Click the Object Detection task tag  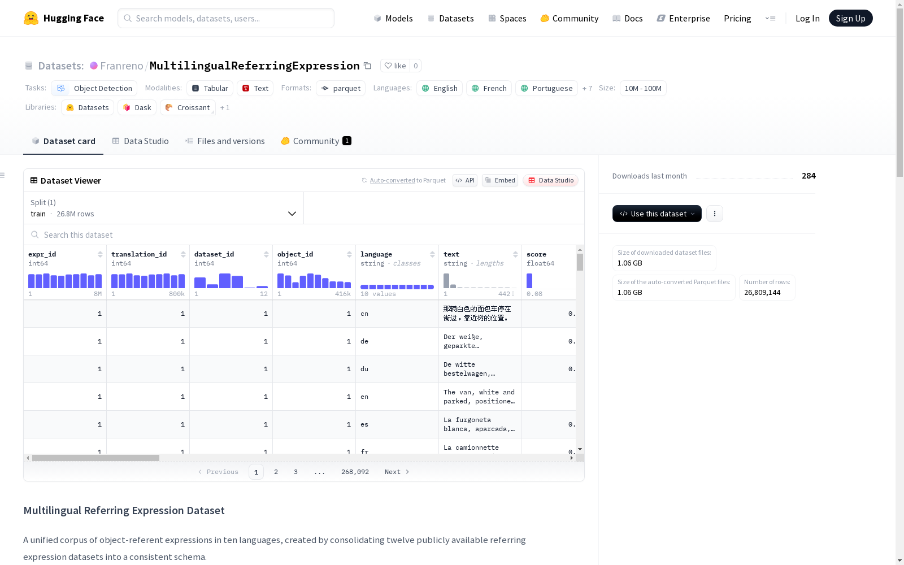point(94,88)
